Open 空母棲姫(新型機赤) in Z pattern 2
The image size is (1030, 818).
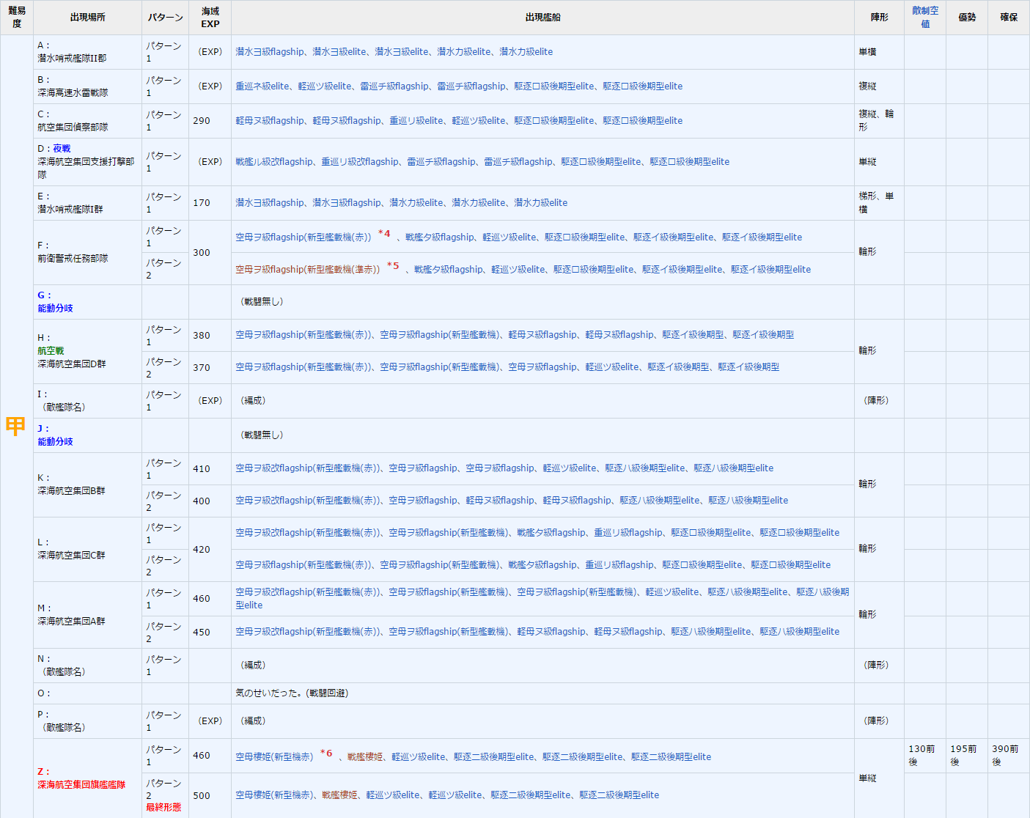click(x=274, y=795)
